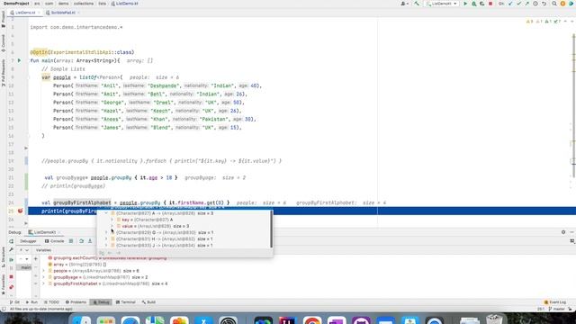Open the Problems tool window button
Image resolution: width=576 pixels, height=324 pixels.
[x=76, y=302]
